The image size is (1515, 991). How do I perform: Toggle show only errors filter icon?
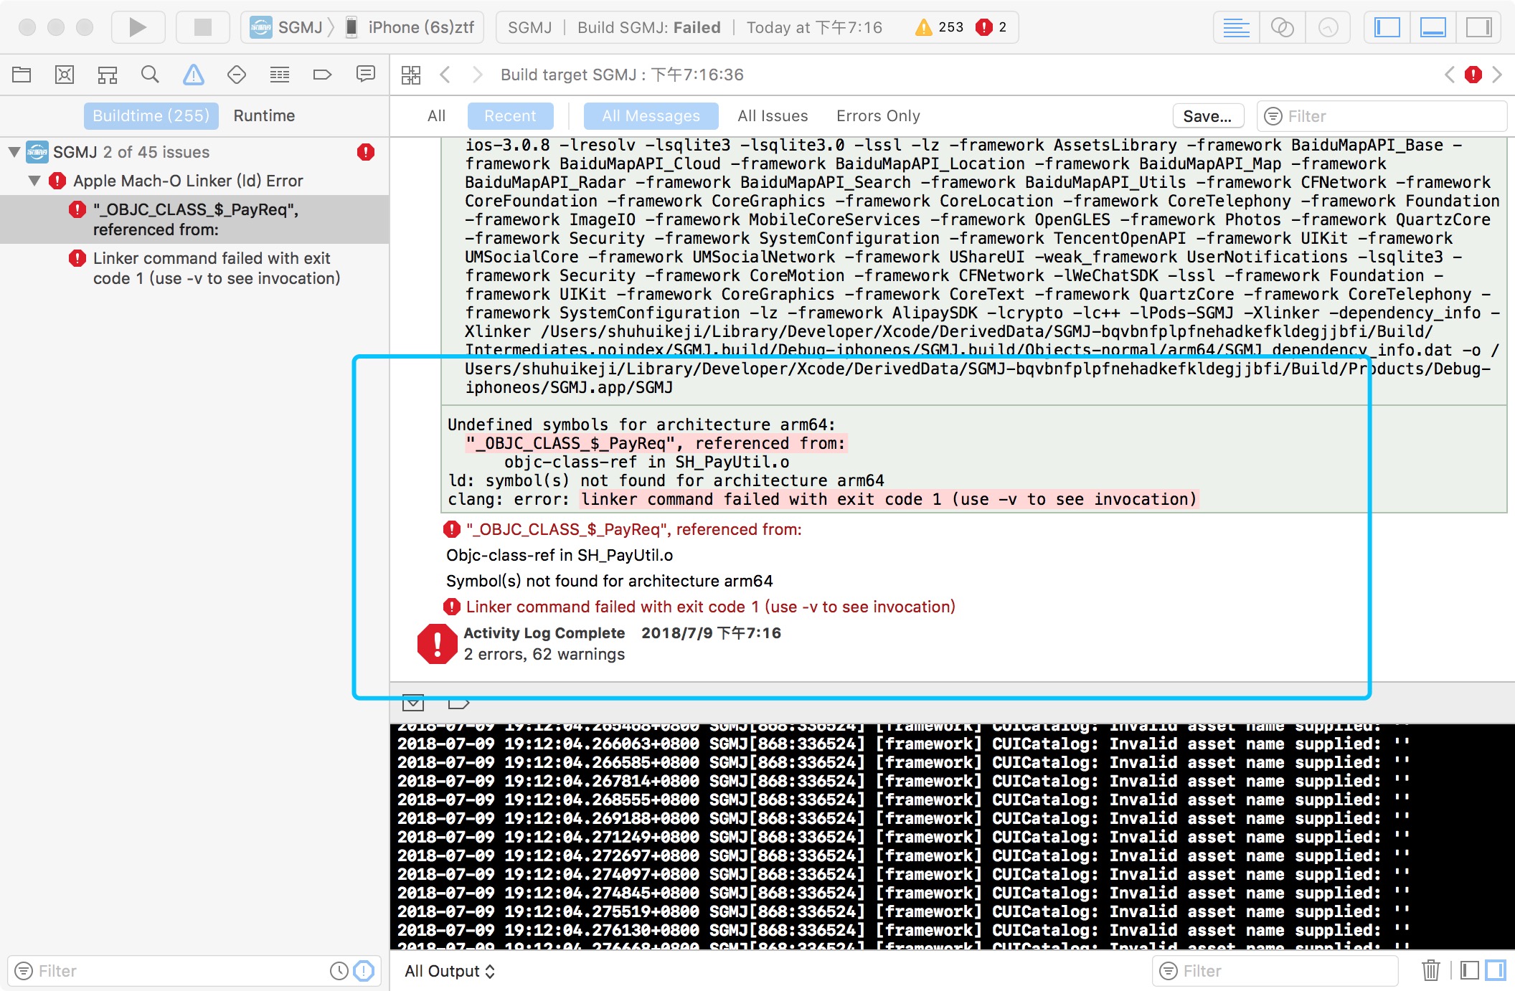click(364, 971)
